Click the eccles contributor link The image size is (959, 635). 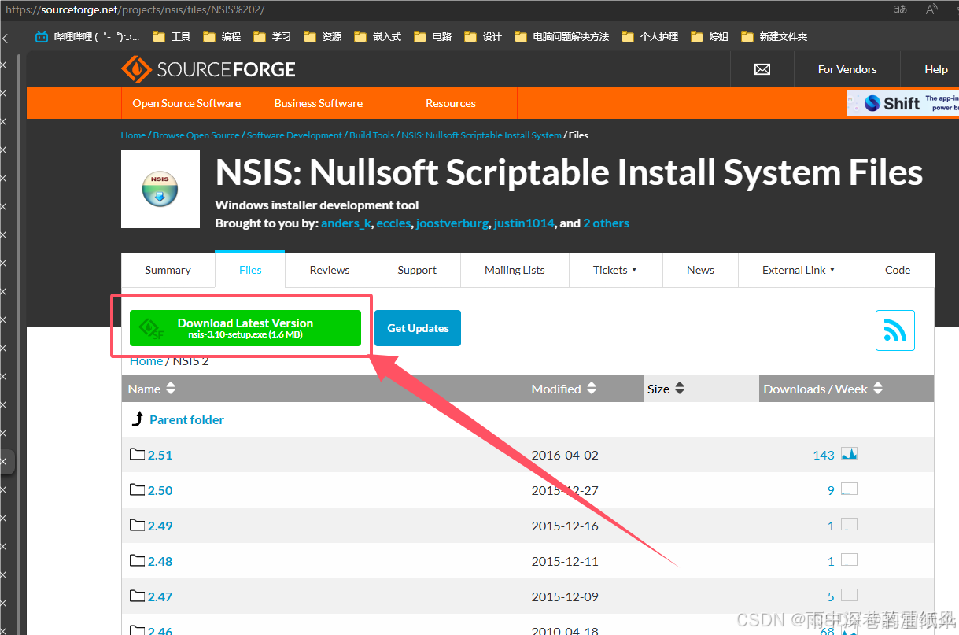click(393, 223)
